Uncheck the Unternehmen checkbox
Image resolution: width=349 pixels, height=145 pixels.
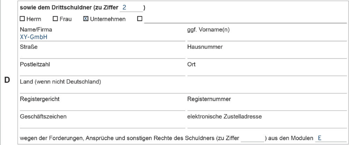[x=86, y=19]
